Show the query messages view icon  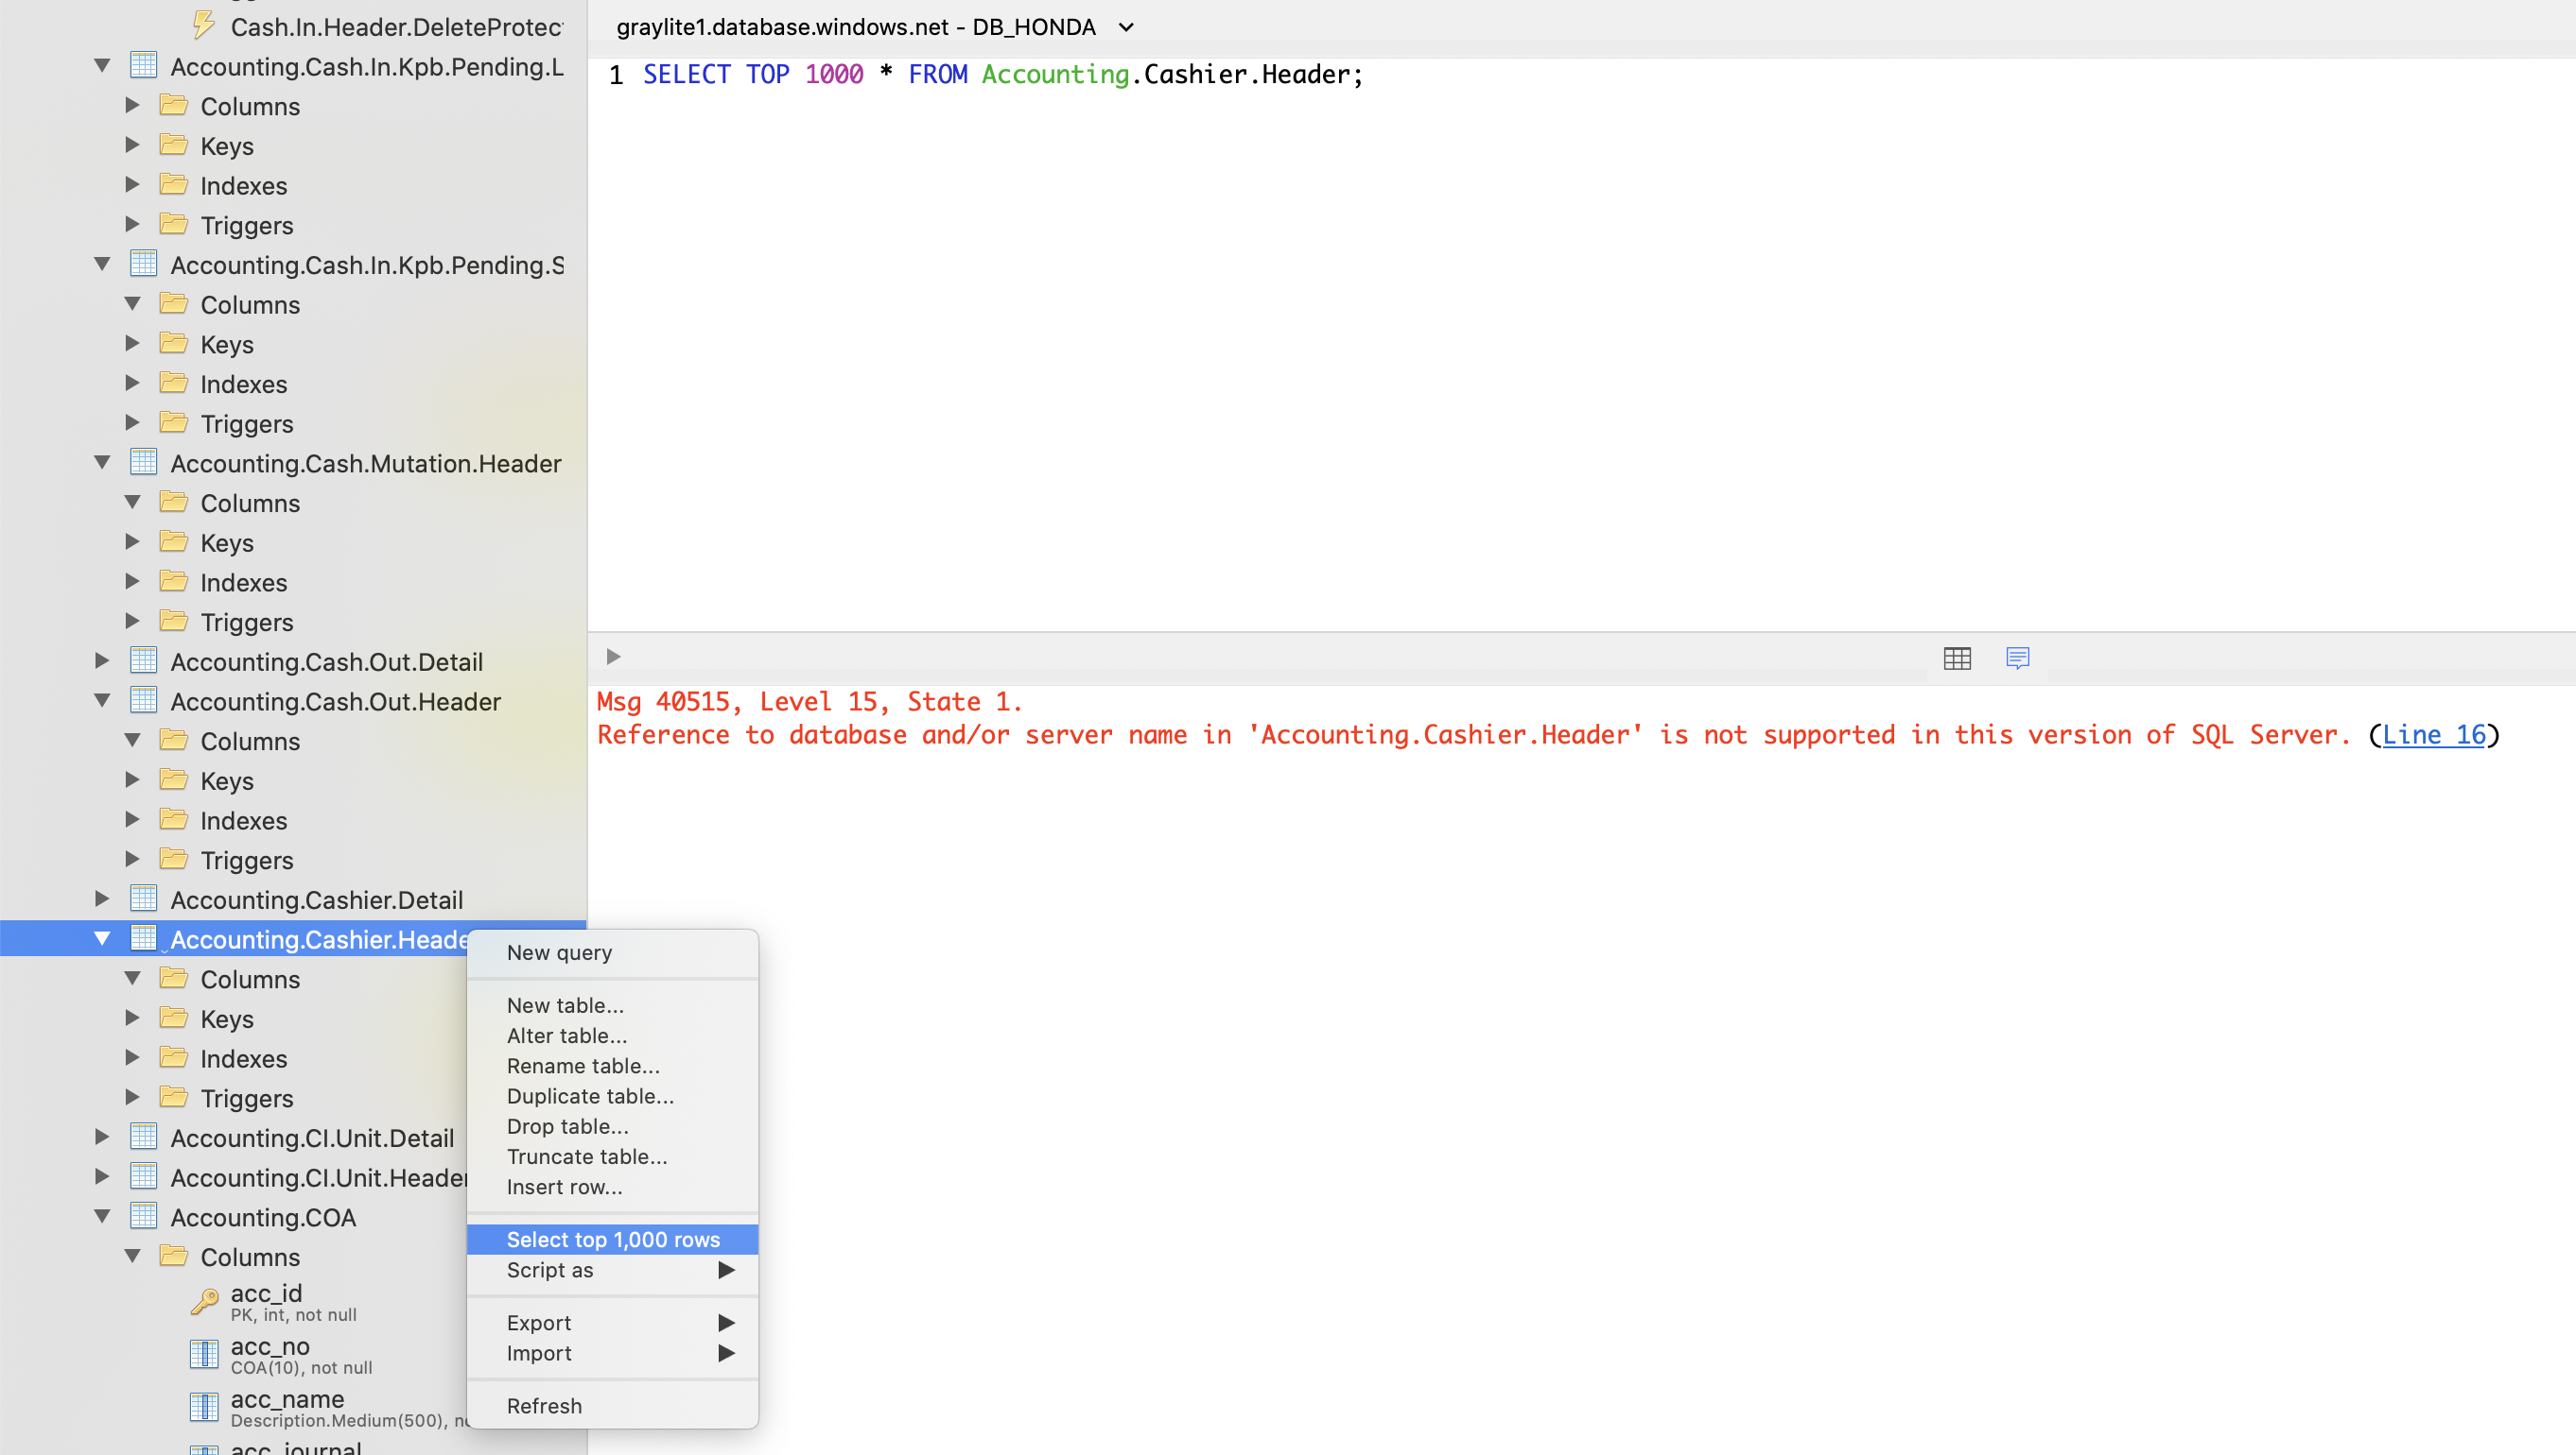click(2016, 658)
